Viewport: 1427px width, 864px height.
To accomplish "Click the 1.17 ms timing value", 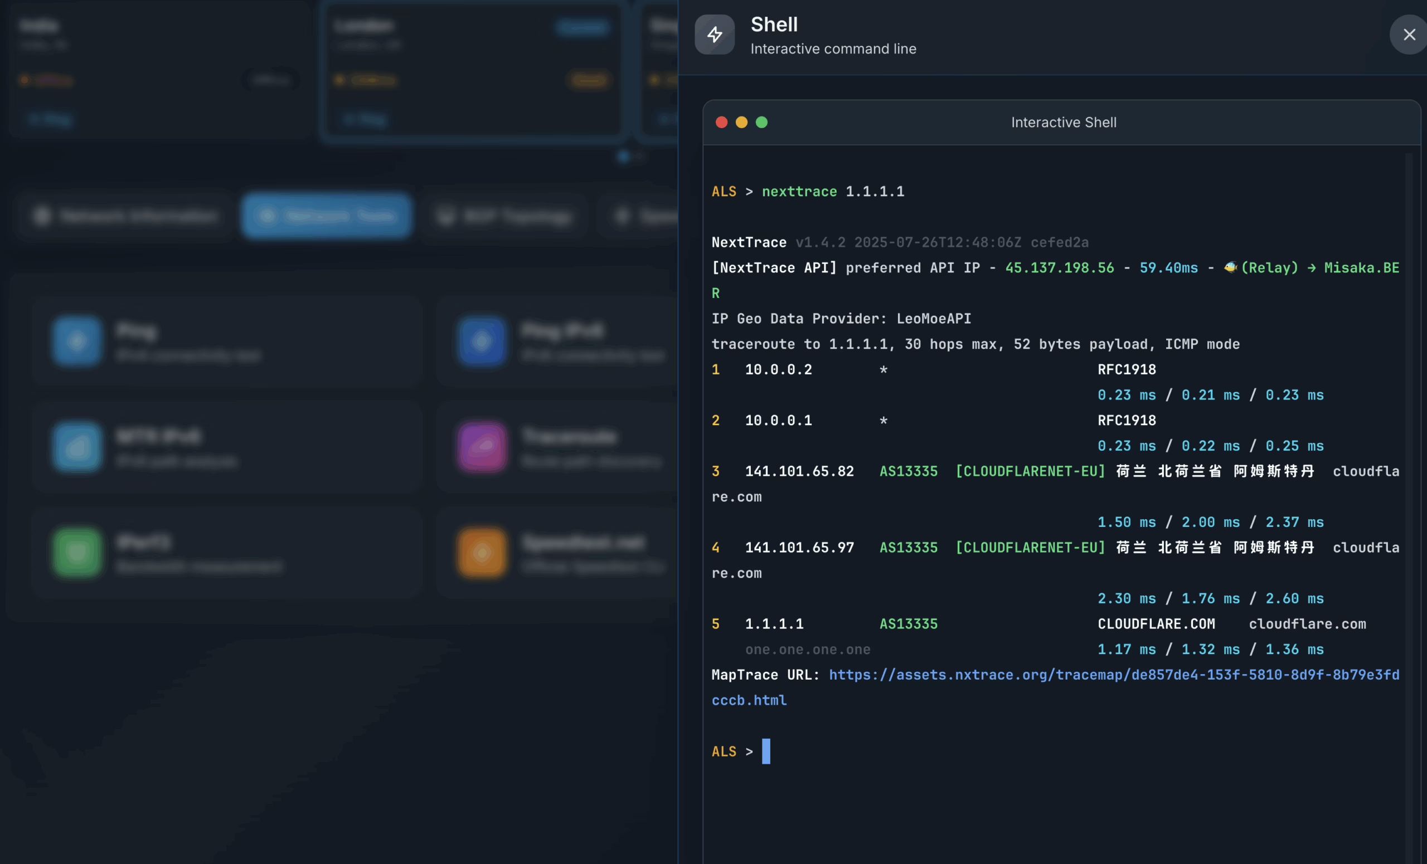I will (1127, 650).
